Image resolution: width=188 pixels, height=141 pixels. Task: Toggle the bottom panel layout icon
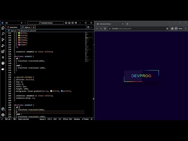click(69, 23)
